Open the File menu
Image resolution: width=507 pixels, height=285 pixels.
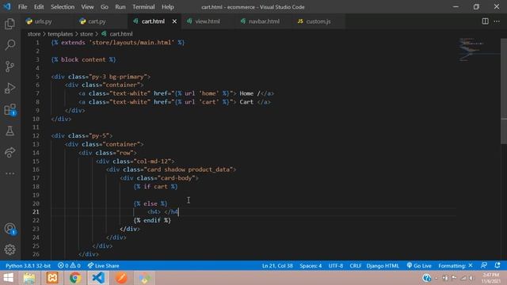click(23, 7)
